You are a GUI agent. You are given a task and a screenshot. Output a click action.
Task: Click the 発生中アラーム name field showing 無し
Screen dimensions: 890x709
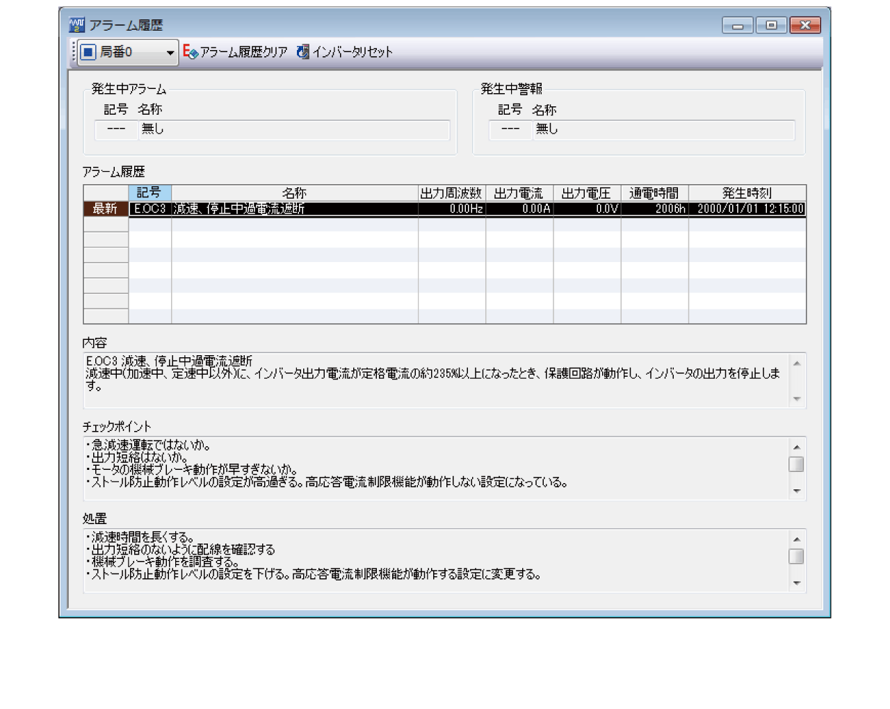coord(294,130)
